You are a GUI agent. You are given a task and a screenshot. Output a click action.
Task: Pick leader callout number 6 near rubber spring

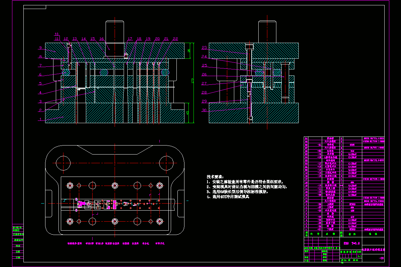click(x=40, y=74)
